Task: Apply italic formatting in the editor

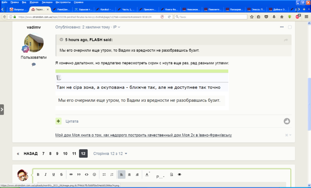Action: coord(45,174)
